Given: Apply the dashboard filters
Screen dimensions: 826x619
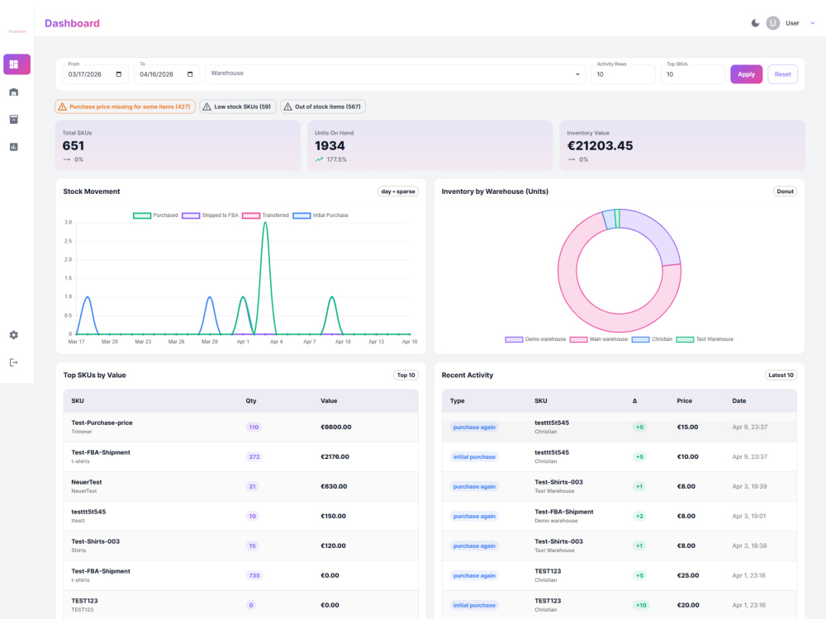Looking at the screenshot, I should 746,74.
